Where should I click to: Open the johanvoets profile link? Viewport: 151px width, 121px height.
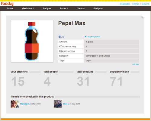[125, 4]
